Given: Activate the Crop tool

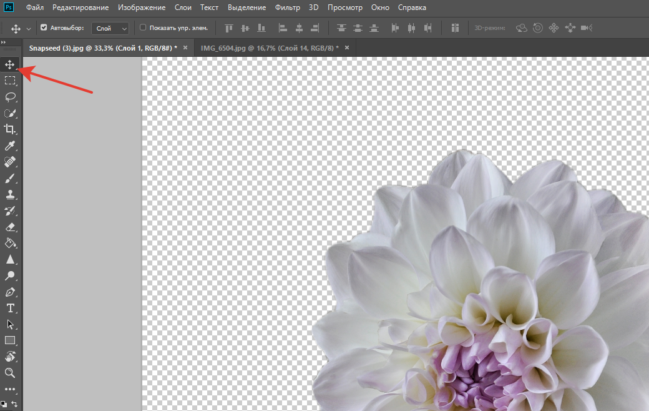Looking at the screenshot, I should coord(10,129).
